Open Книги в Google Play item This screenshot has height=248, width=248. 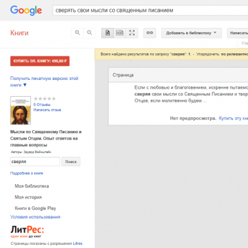click(x=35, y=208)
